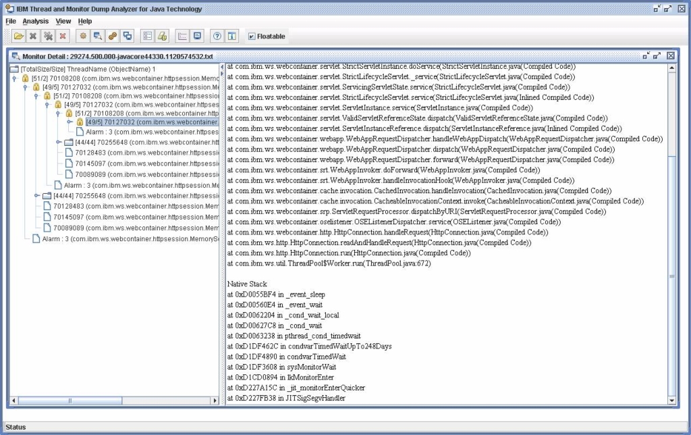Click the left arrow of tree horizontal scrollbar
The image size is (691, 435).
coord(13,401)
